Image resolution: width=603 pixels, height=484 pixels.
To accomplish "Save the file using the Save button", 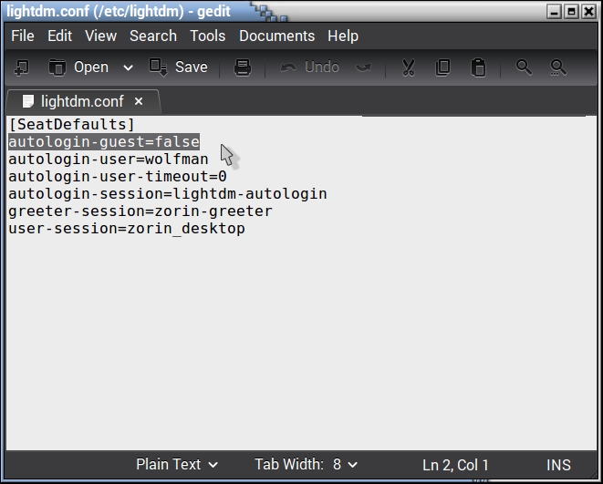I will (x=179, y=67).
